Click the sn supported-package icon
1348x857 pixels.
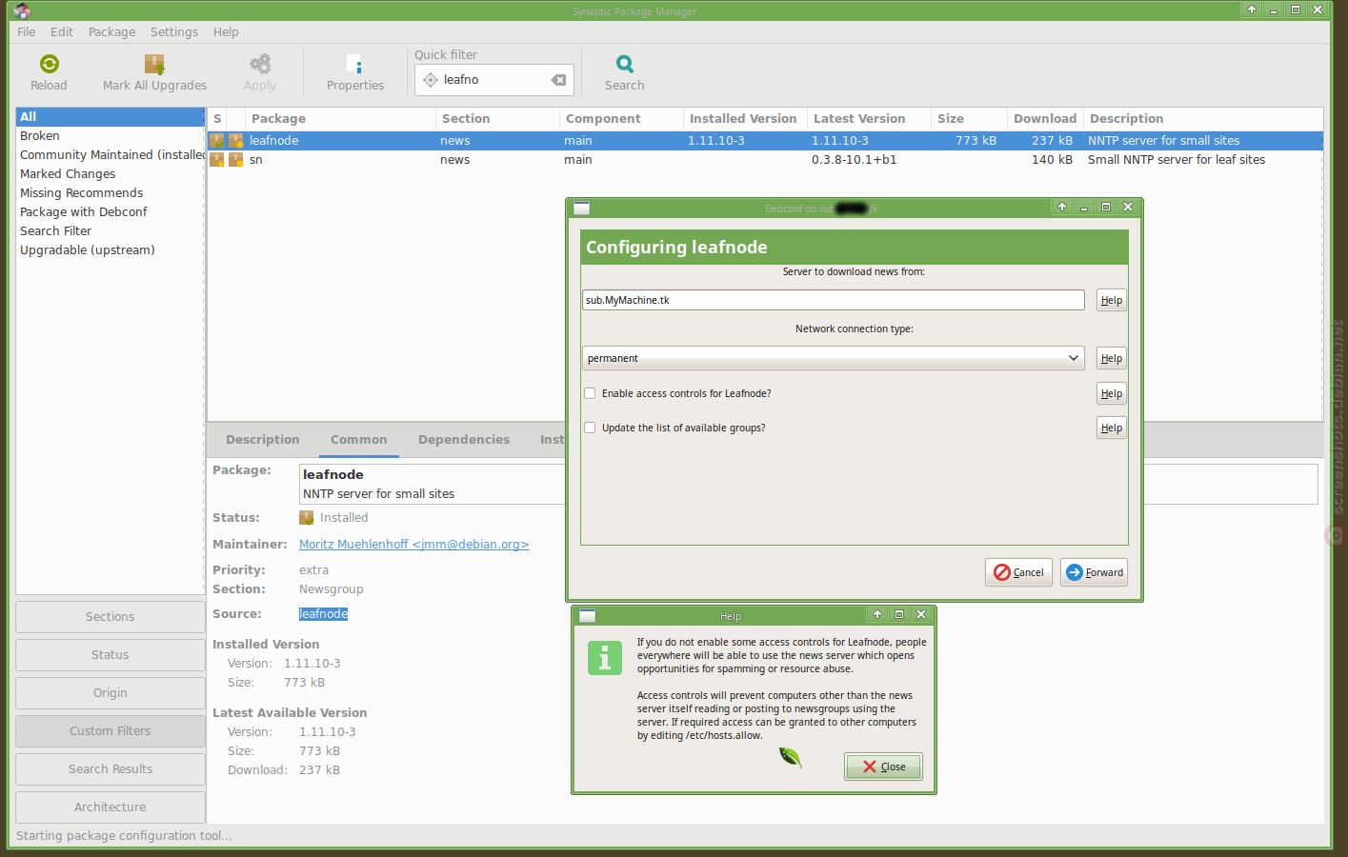(236, 160)
